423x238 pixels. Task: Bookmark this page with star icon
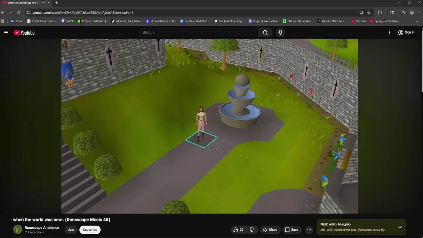tap(369, 13)
